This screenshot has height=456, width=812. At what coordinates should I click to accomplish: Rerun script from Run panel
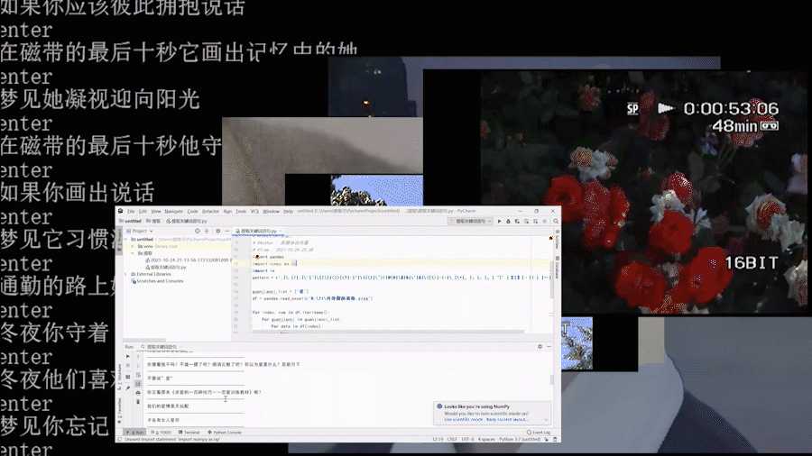click(127, 355)
